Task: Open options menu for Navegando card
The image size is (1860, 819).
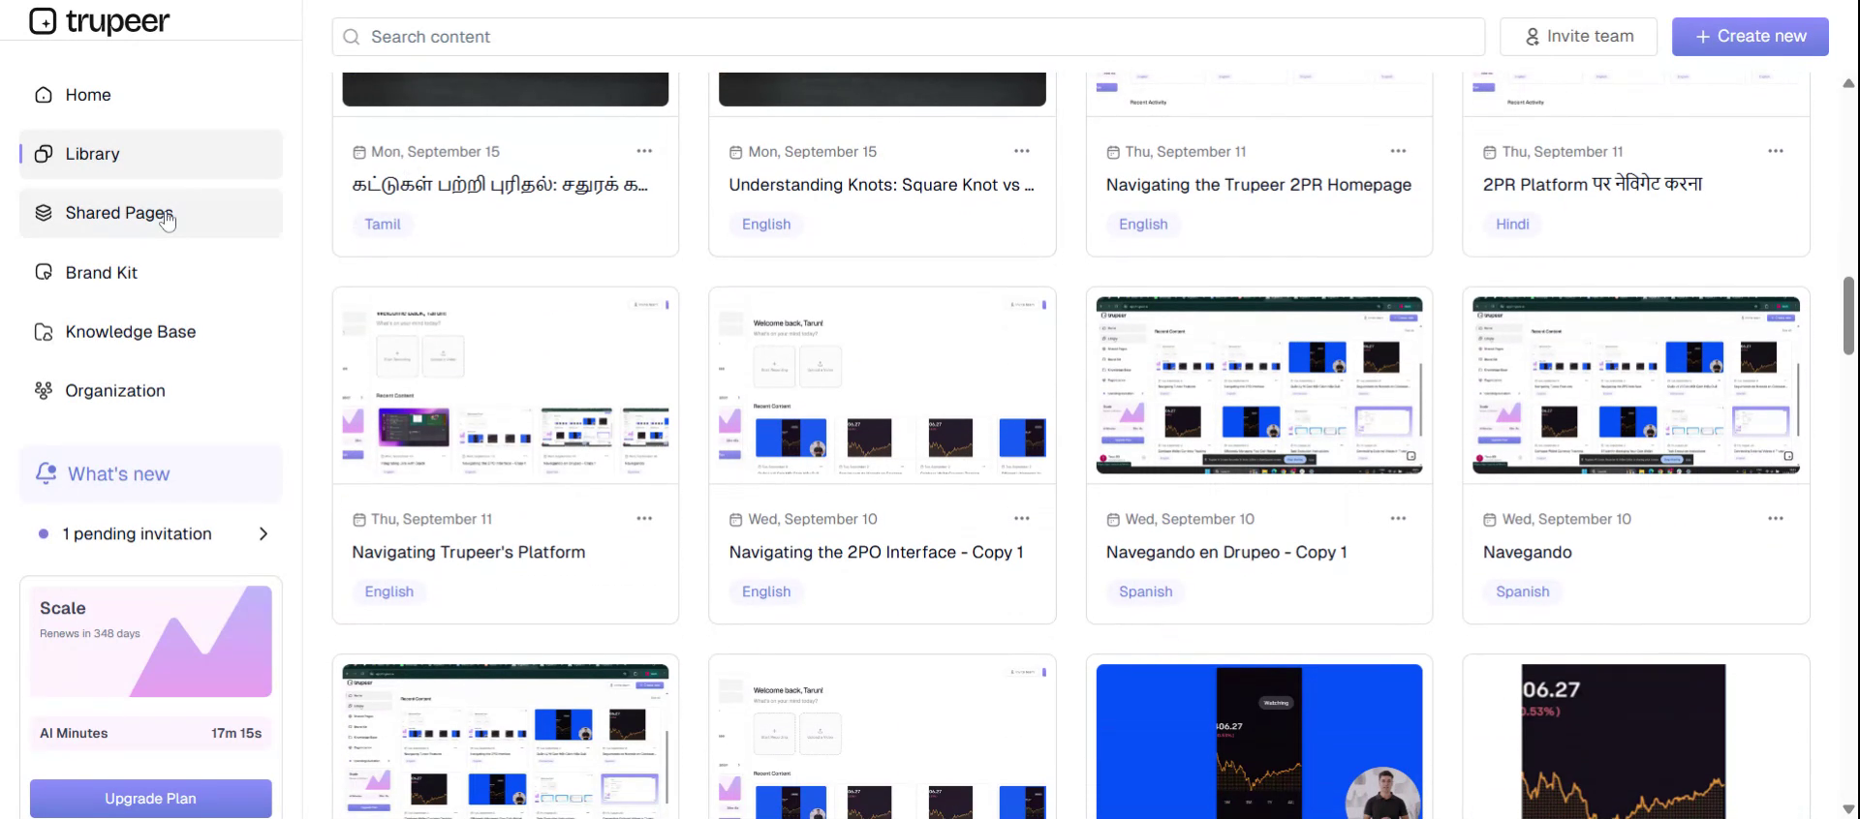Action: (1775, 519)
